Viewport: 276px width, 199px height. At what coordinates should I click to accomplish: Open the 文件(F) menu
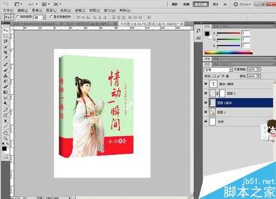pos(8,10)
